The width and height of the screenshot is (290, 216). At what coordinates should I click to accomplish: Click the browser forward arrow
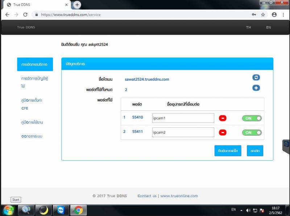[x=16, y=14]
